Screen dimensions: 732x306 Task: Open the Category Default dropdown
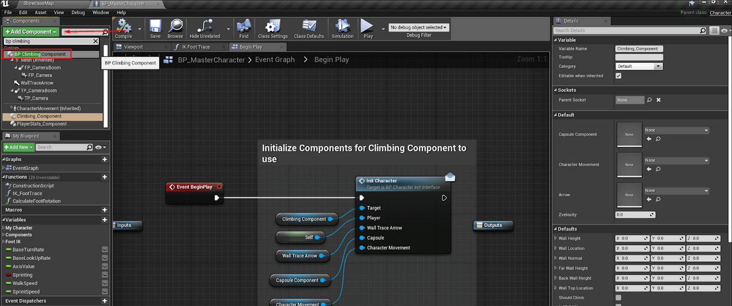point(639,66)
